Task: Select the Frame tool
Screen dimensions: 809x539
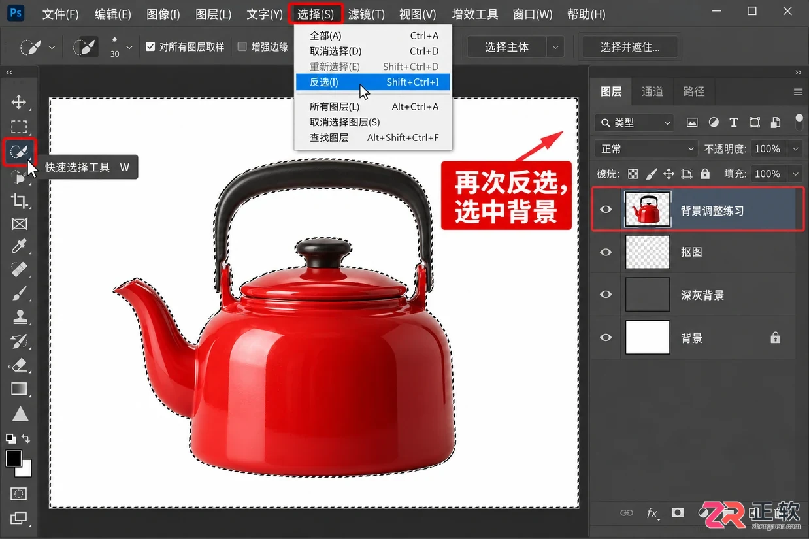Action: click(19, 224)
